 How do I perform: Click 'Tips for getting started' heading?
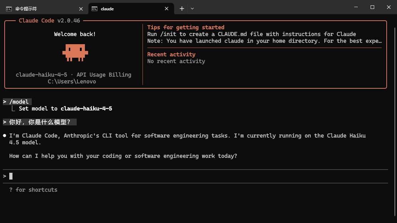tap(186, 27)
